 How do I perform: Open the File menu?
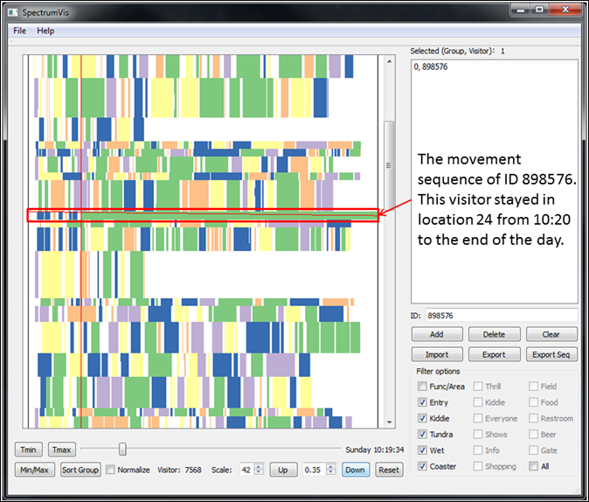point(19,31)
